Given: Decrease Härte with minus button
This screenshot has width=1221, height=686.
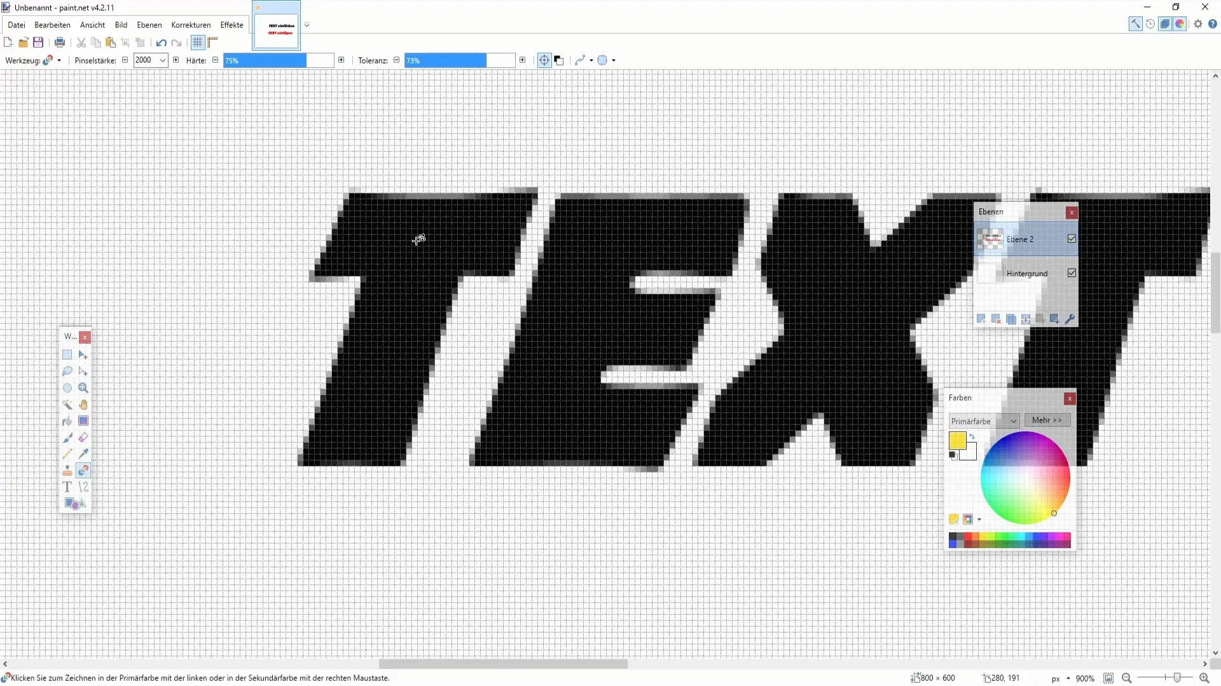Looking at the screenshot, I should (215, 60).
